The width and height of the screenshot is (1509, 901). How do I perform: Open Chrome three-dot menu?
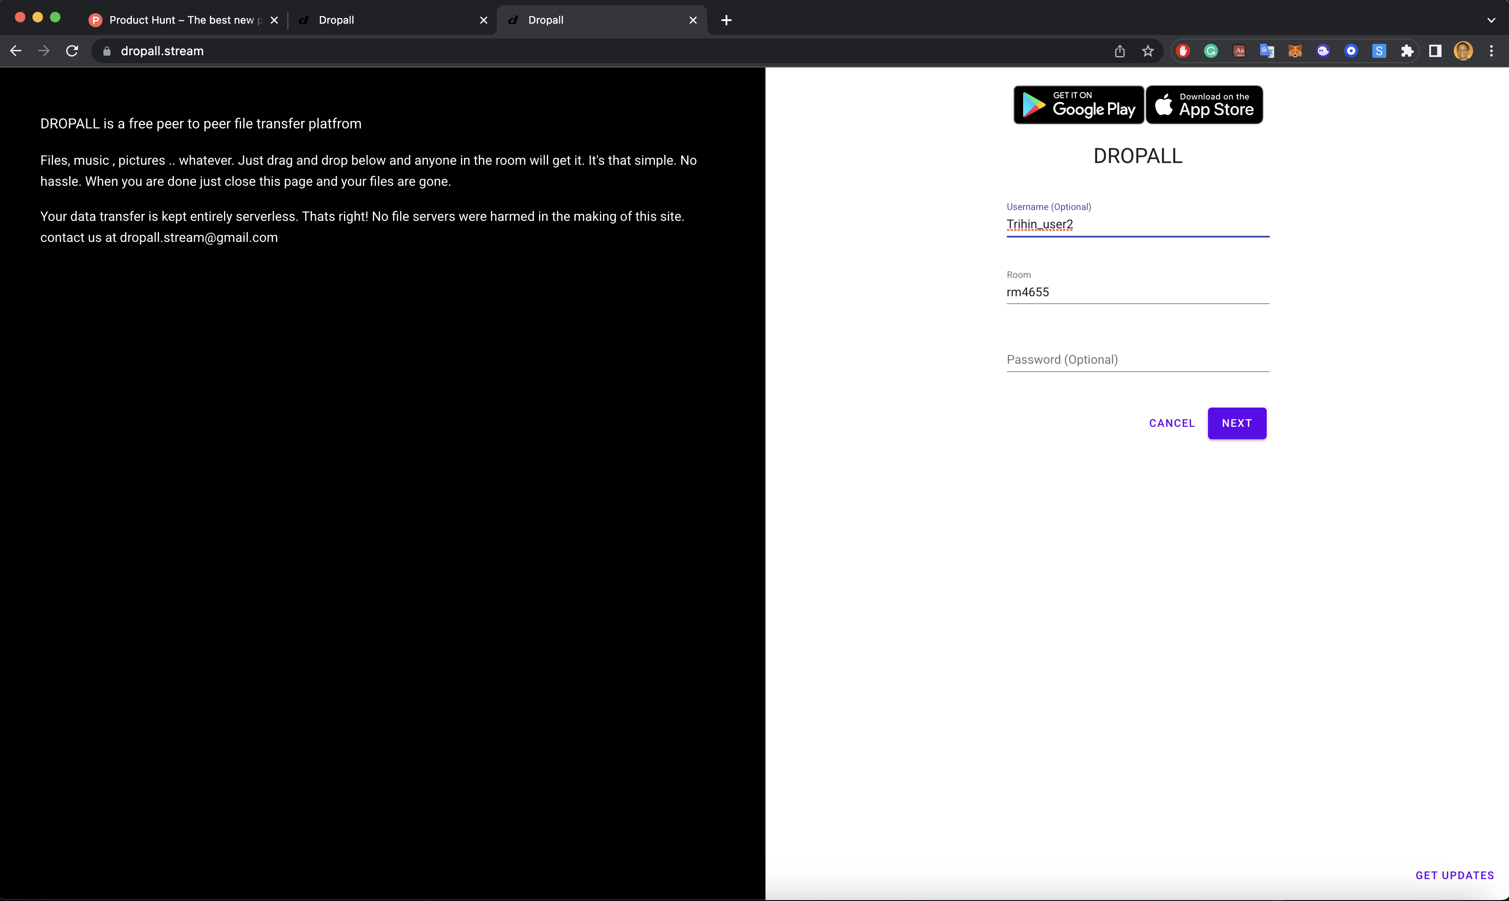(1491, 51)
